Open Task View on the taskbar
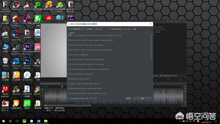This screenshot has height=124, width=220. [17, 121]
